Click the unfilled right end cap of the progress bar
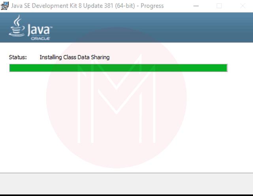253x196 pixels. click(227, 68)
